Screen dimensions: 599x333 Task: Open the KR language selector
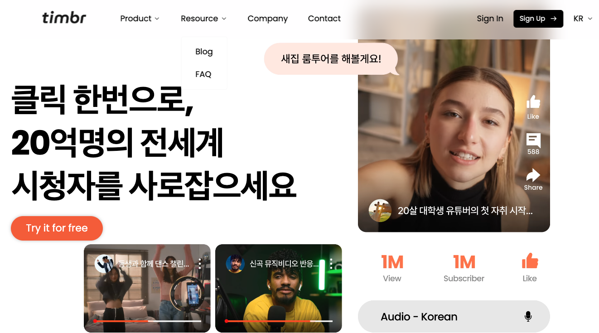click(x=583, y=19)
